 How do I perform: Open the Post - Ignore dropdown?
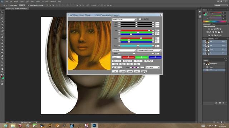(152, 67)
